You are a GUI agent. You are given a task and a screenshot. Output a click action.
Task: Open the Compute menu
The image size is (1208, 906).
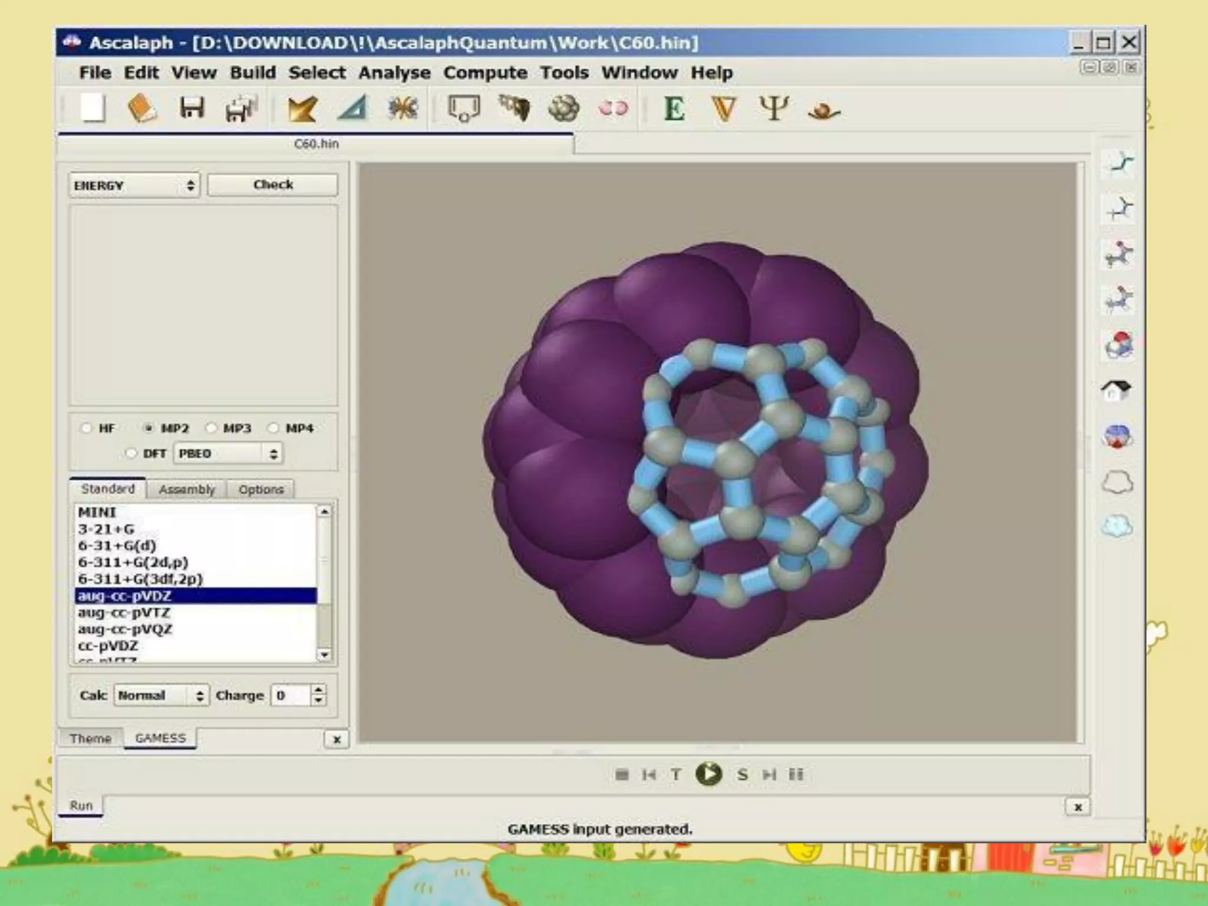485,73
